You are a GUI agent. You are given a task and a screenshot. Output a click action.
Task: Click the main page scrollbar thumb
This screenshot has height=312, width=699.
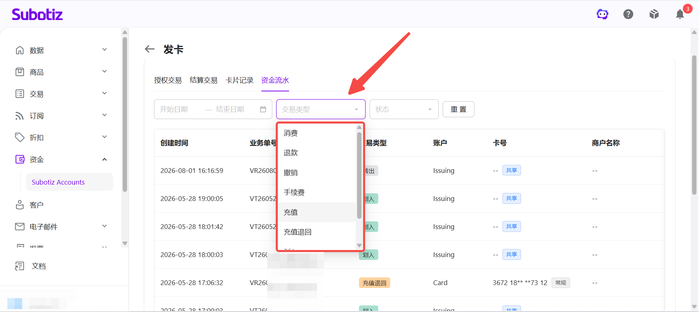694,125
